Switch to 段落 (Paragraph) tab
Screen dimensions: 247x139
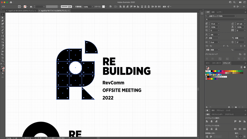click(x=213, y=12)
